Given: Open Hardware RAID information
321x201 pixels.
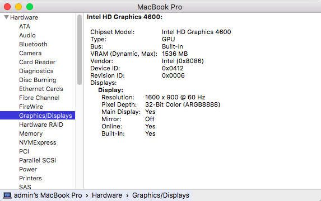Looking at the screenshot, I should (41, 125).
